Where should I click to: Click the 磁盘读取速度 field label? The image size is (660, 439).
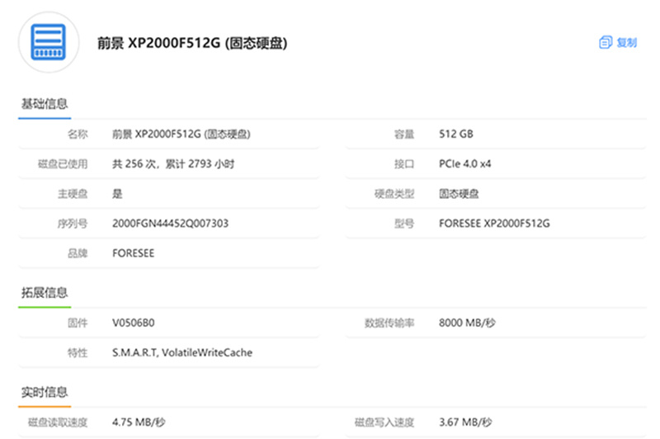58,422
